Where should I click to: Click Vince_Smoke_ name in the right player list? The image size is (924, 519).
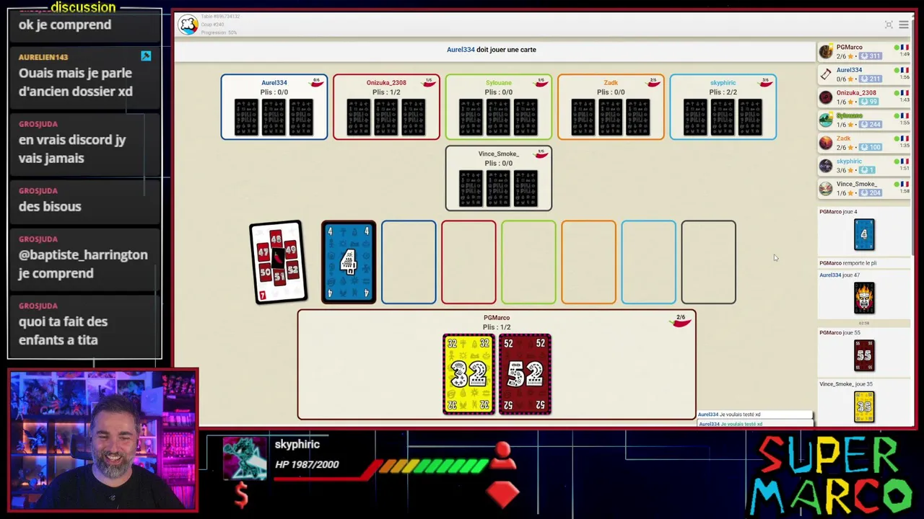click(857, 184)
